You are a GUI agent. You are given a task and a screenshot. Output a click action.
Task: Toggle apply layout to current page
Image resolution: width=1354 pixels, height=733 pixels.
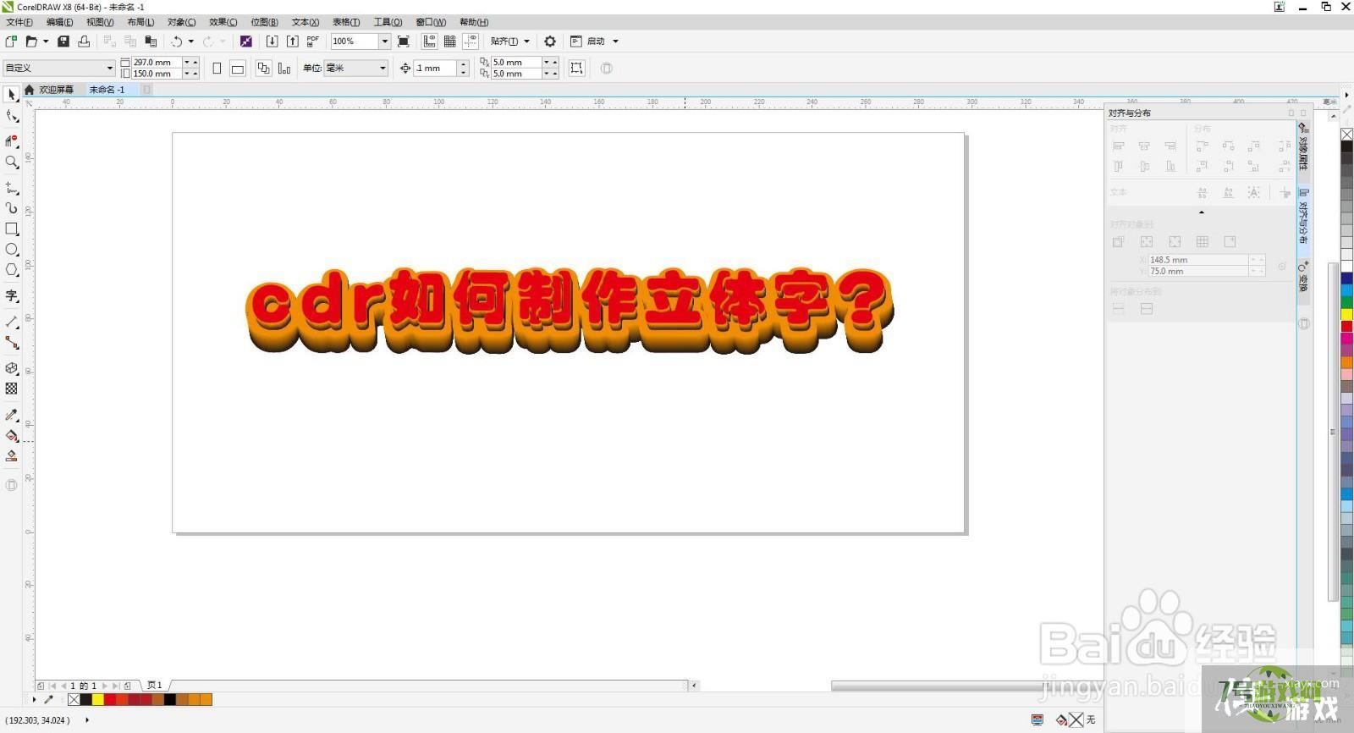[284, 68]
